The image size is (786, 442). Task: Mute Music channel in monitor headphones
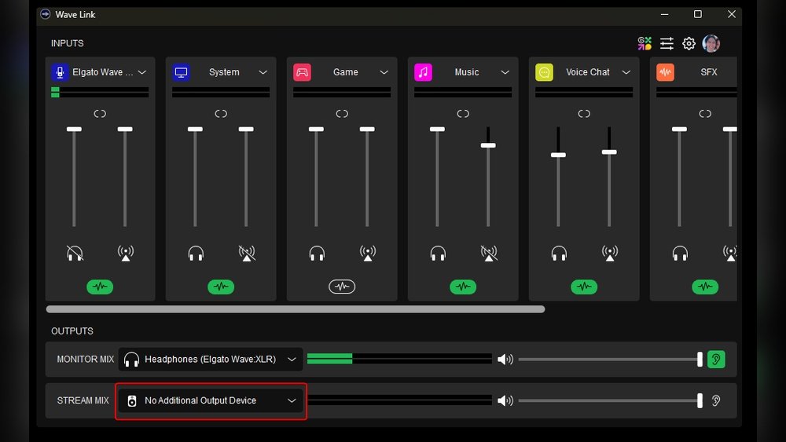pos(438,254)
